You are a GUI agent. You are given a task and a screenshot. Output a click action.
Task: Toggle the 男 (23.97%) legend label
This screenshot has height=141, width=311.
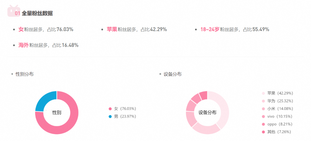point(125,117)
